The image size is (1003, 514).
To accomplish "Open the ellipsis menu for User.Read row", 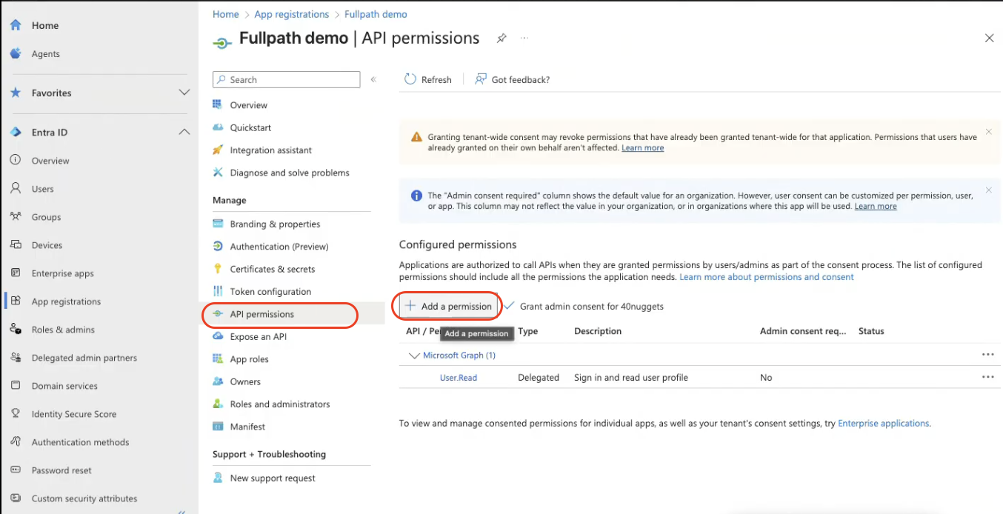I will tap(987, 377).
